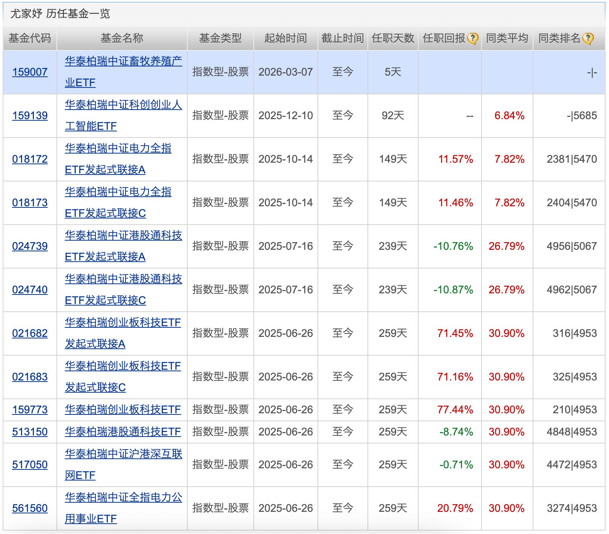The image size is (609, 534).
Task: Click help icon beside 任职回报 header
Action: tap(472, 39)
